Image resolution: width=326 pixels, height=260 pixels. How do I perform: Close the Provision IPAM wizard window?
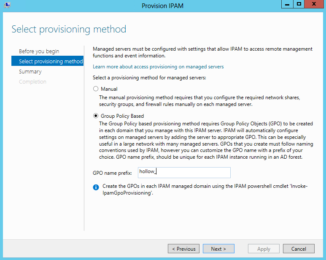click(x=315, y=5)
